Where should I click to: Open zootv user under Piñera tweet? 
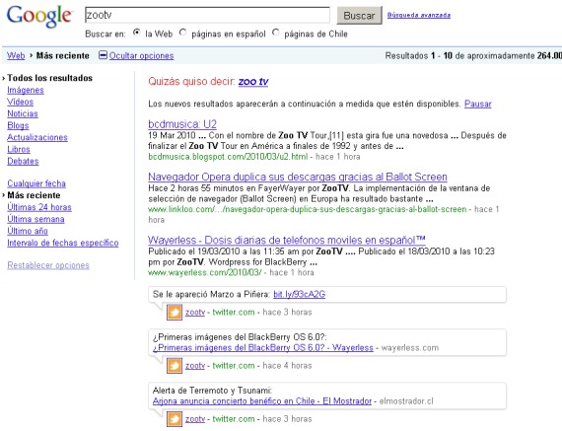coord(195,313)
